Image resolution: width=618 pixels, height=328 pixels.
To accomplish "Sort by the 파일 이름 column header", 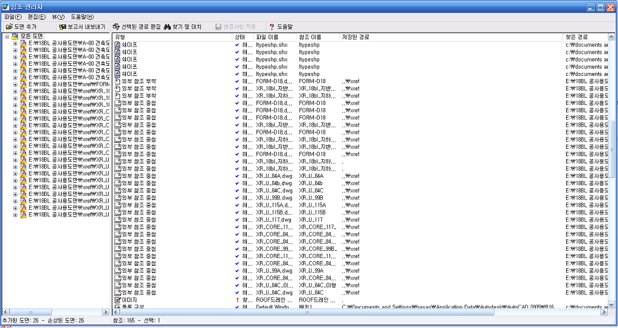I will pyautogui.click(x=275, y=37).
